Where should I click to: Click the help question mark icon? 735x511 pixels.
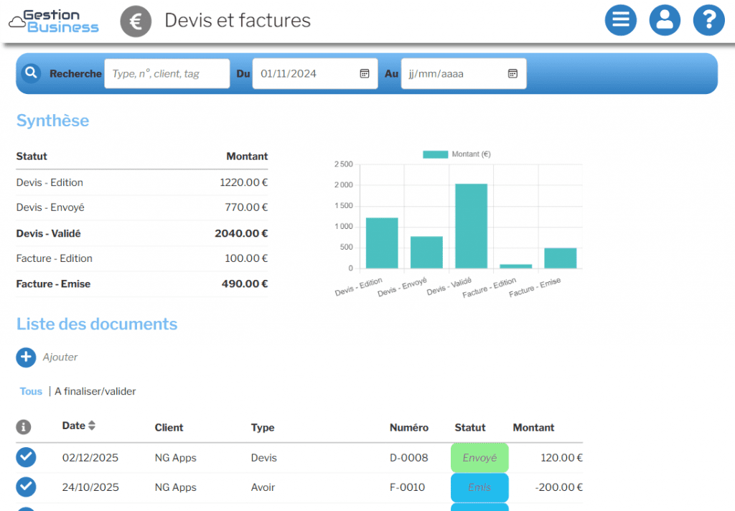click(x=708, y=20)
